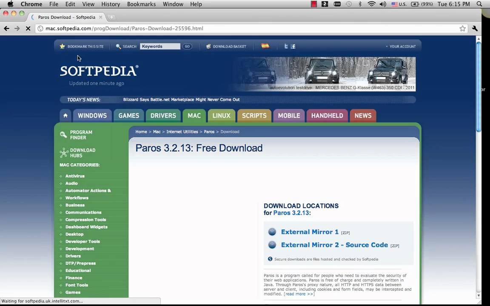Switch to the GAMES section tab
This screenshot has height=306, width=490.
click(x=129, y=116)
